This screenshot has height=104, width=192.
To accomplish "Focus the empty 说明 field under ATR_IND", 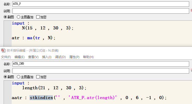I will point(101,71).
